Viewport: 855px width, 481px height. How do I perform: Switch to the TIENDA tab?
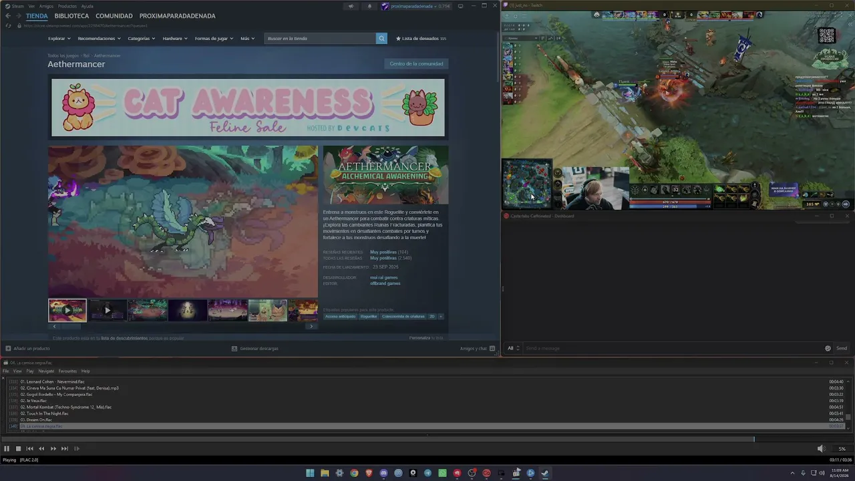tap(37, 16)
